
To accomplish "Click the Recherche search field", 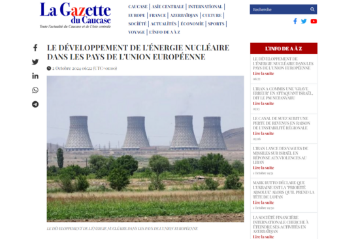I will (280, 9).
